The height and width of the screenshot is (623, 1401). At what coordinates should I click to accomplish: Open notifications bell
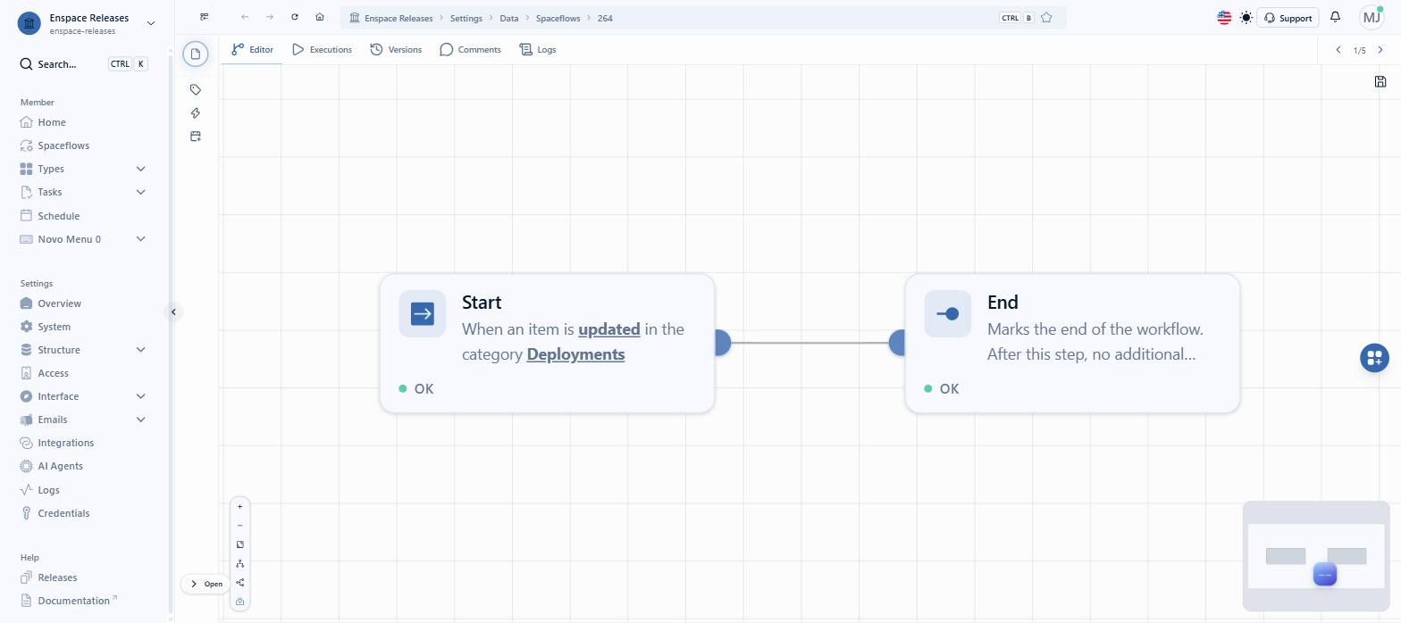(1335, 17)
